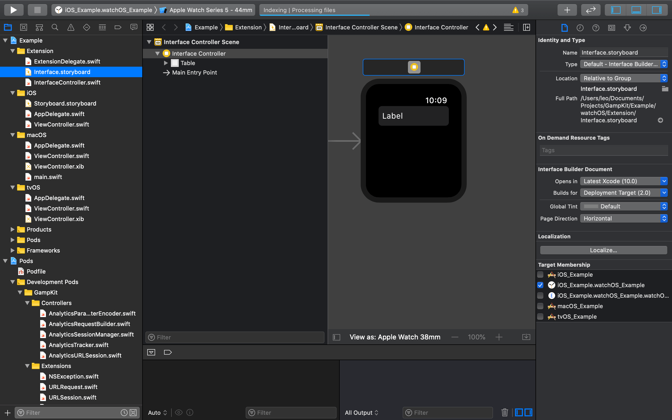
Task: Show the Issue navigator warnings
Action: 71,27
